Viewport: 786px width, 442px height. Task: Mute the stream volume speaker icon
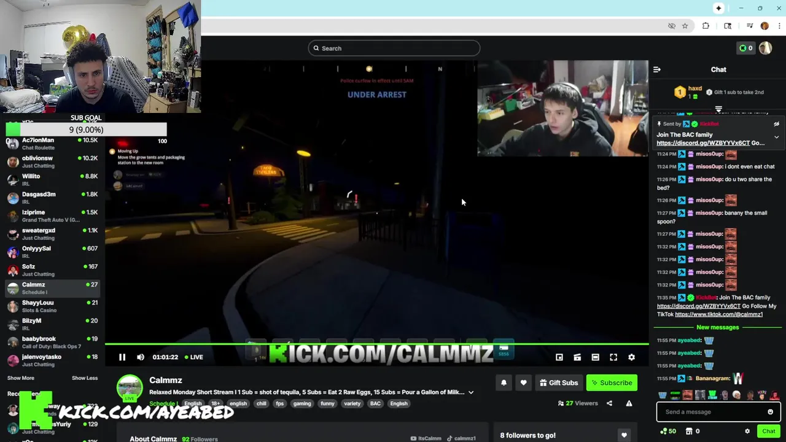(x=141, y=357)
